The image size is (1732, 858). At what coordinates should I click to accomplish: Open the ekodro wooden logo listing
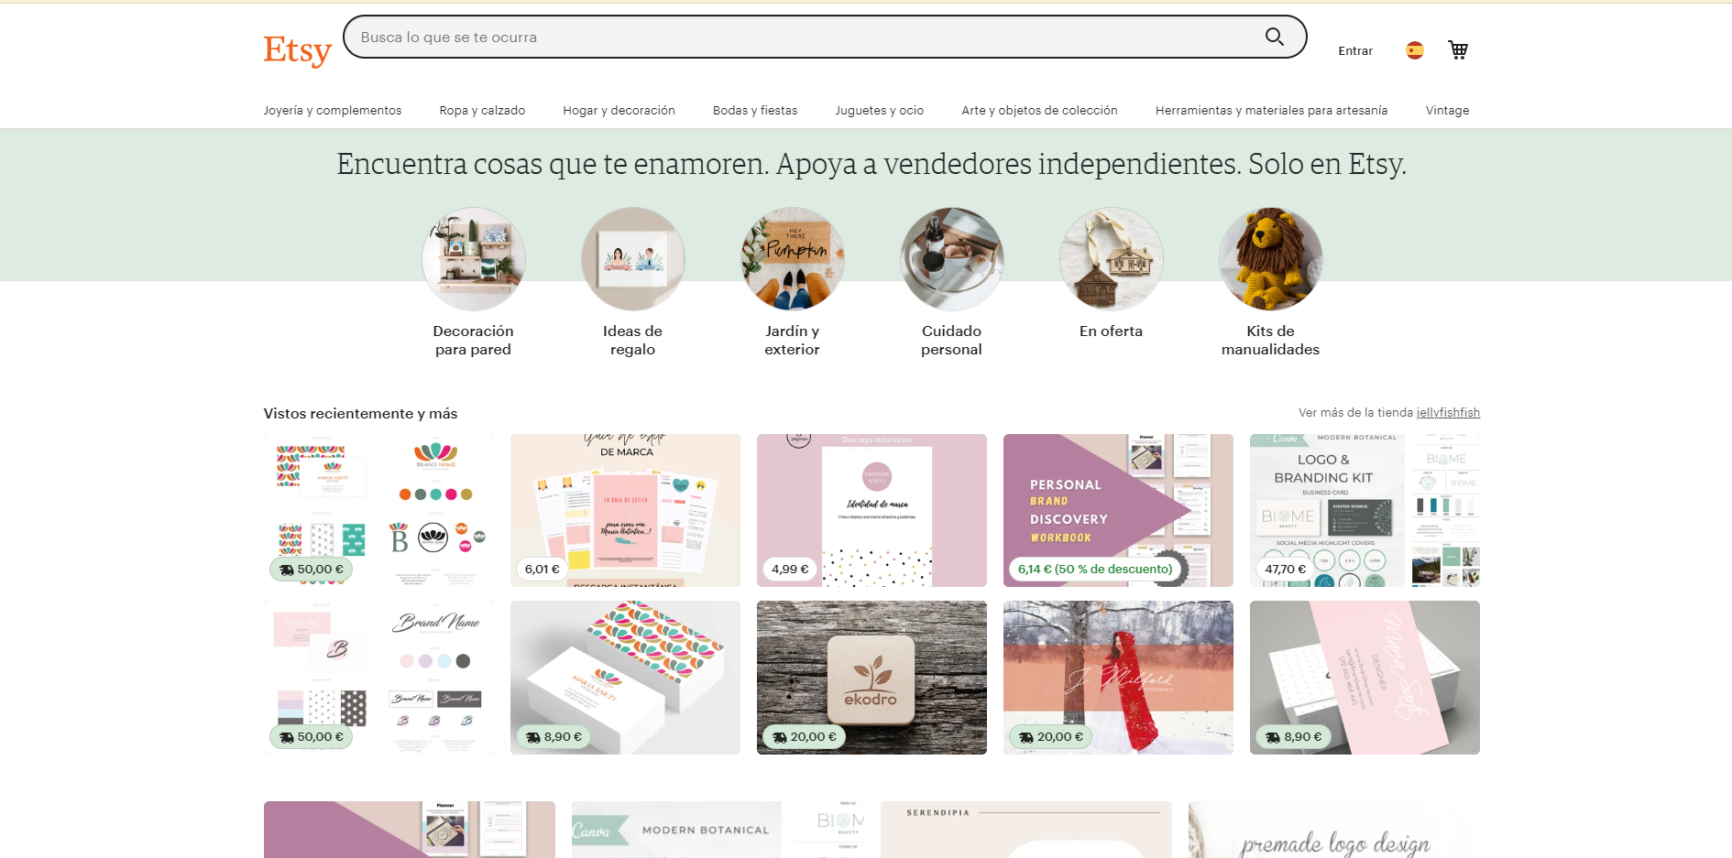point(871,678)
